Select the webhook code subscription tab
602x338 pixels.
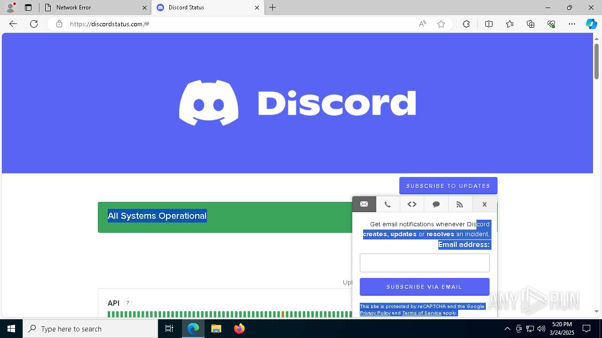tap(412, 204)
